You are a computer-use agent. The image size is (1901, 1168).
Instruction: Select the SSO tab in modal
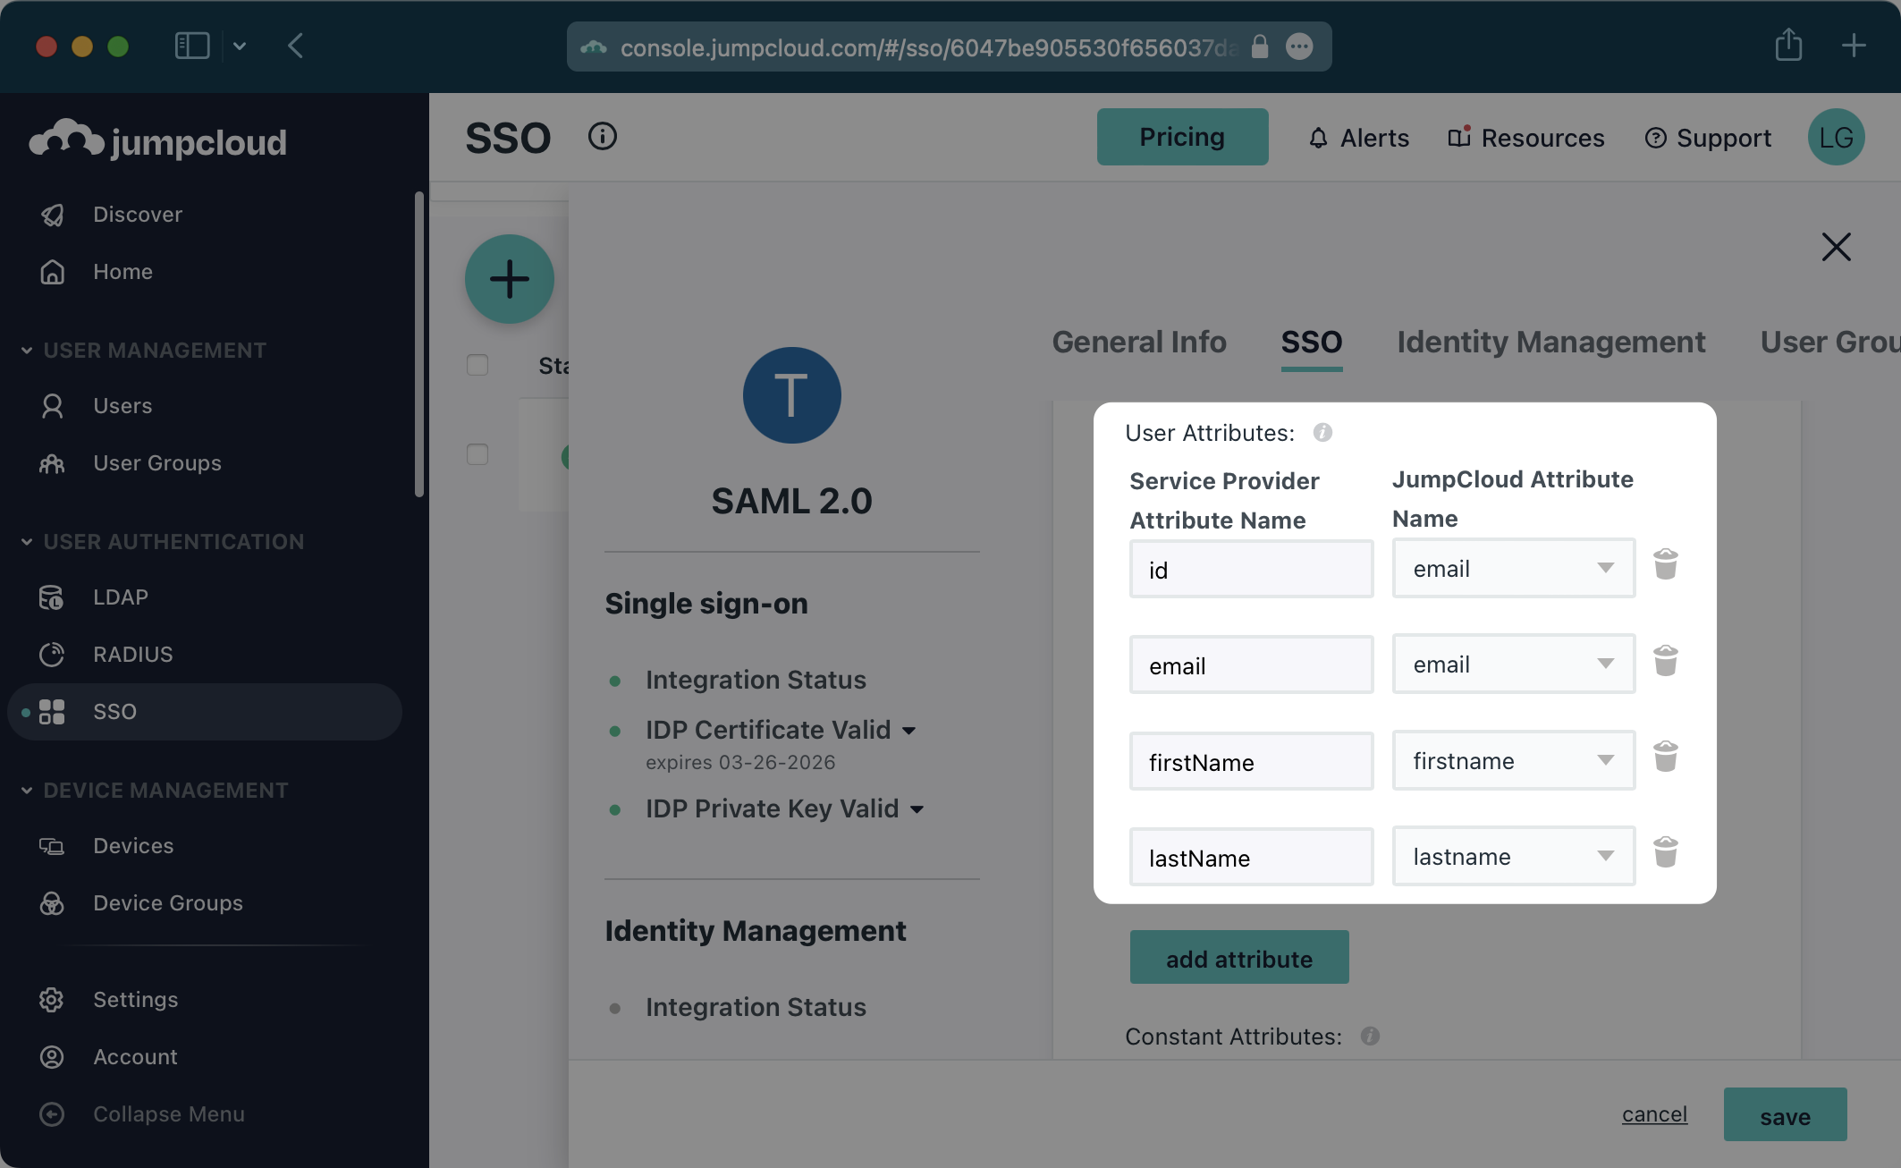[x=1310, y=341]
